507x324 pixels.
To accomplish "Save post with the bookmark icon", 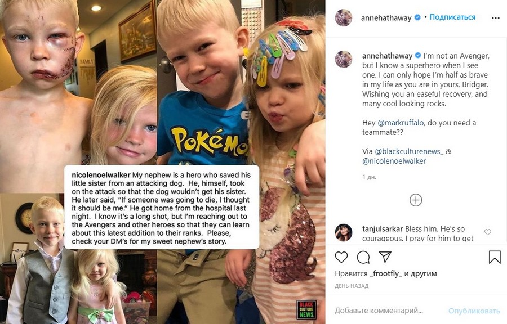I will [495, 257].
